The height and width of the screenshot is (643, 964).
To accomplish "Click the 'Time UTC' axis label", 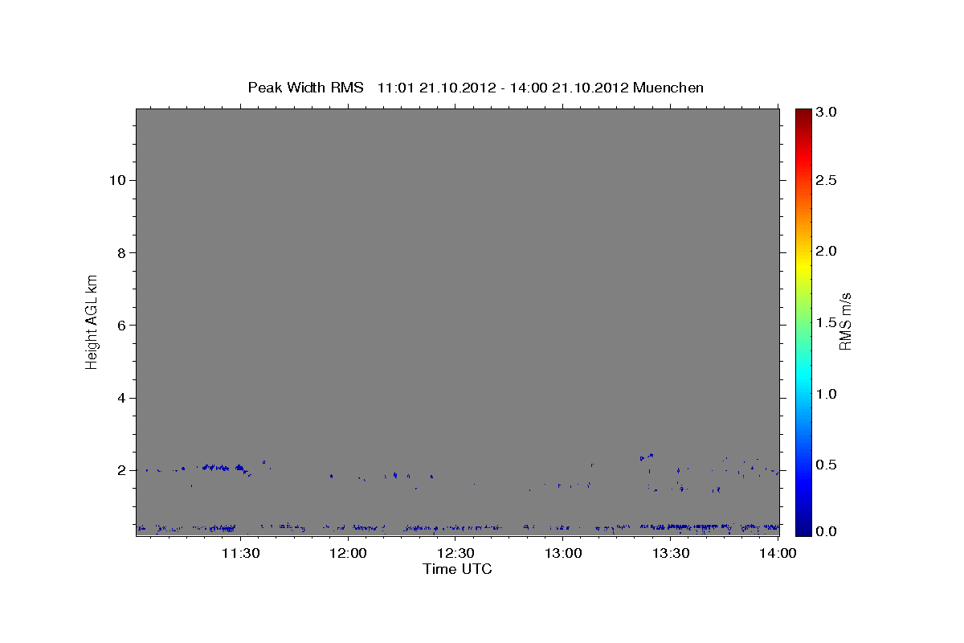I will (457, 569).
